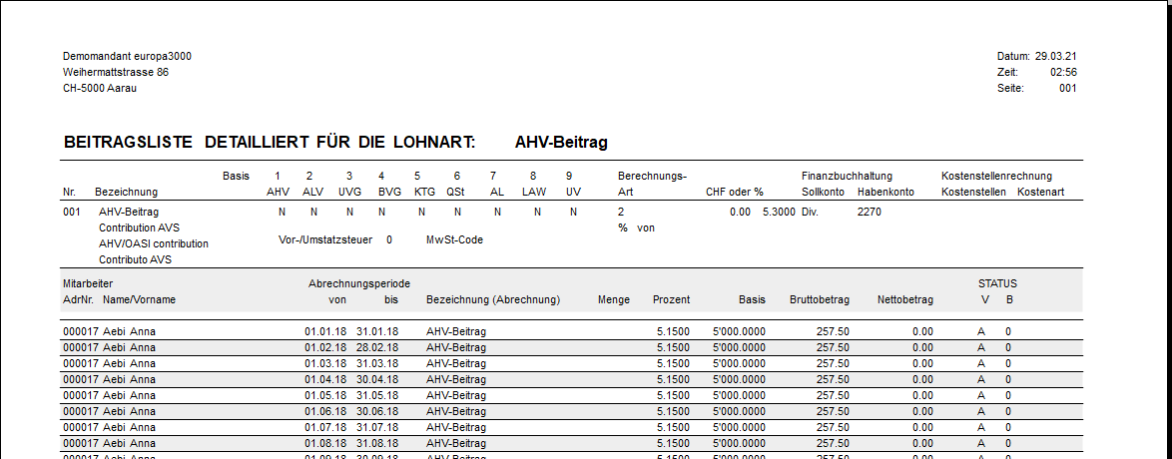The height and width of the screenshot is (459, 1172).
Task: Click the city line 'CH-5000 Aarau'
Action: point(100,88)
